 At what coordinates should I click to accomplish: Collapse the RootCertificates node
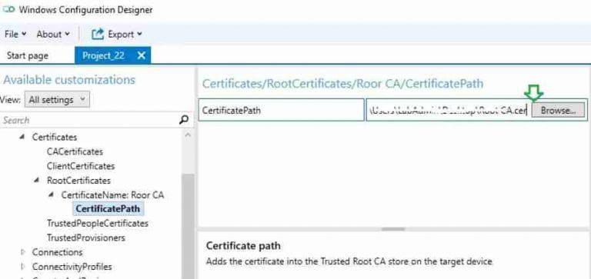coord(37,181)
